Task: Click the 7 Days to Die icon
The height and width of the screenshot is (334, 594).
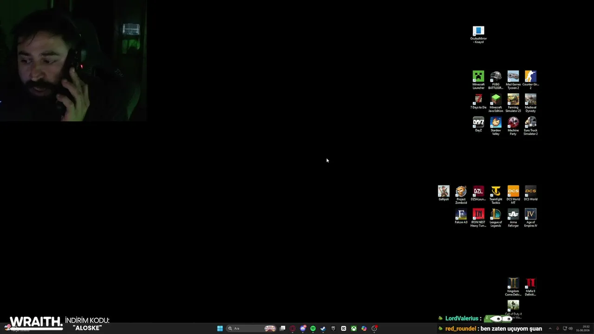Action: tap(478, 102)
